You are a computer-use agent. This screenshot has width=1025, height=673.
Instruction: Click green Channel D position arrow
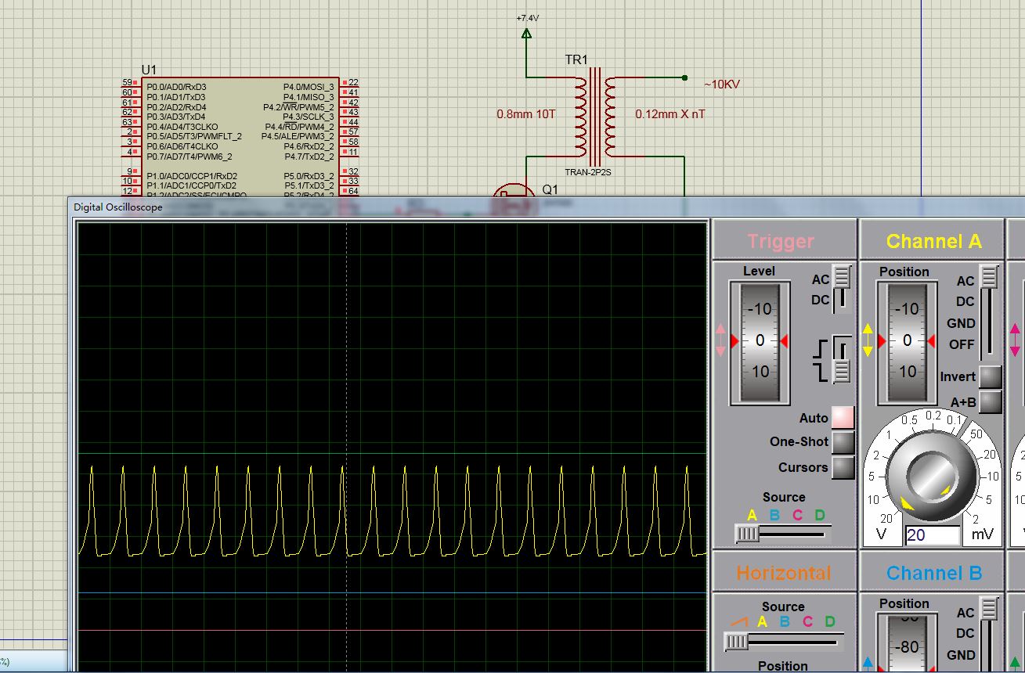(1015, 663)
